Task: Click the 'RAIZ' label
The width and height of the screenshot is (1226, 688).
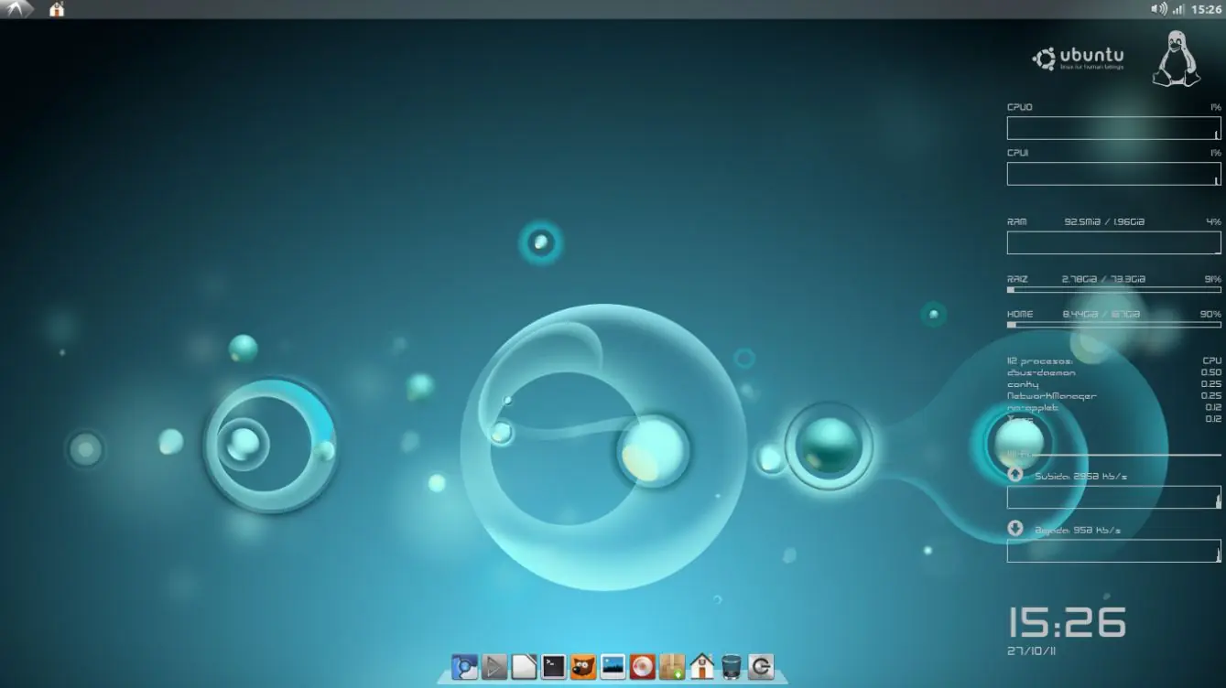Action: click(1017, 279)
